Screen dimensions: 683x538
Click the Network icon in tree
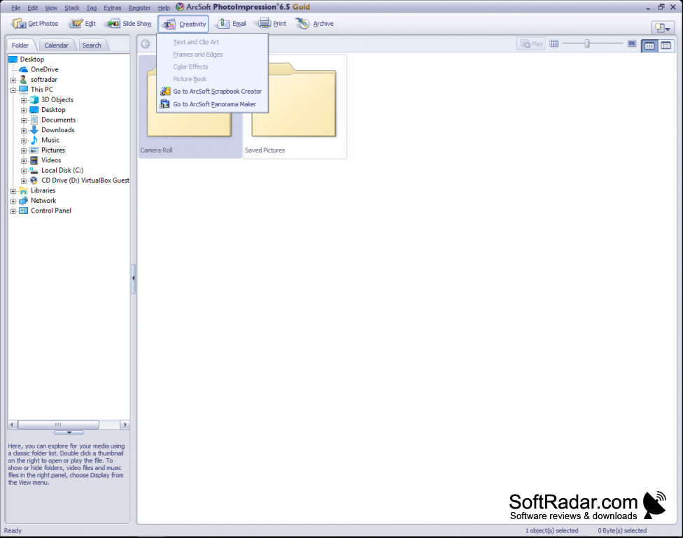[24, 200]
